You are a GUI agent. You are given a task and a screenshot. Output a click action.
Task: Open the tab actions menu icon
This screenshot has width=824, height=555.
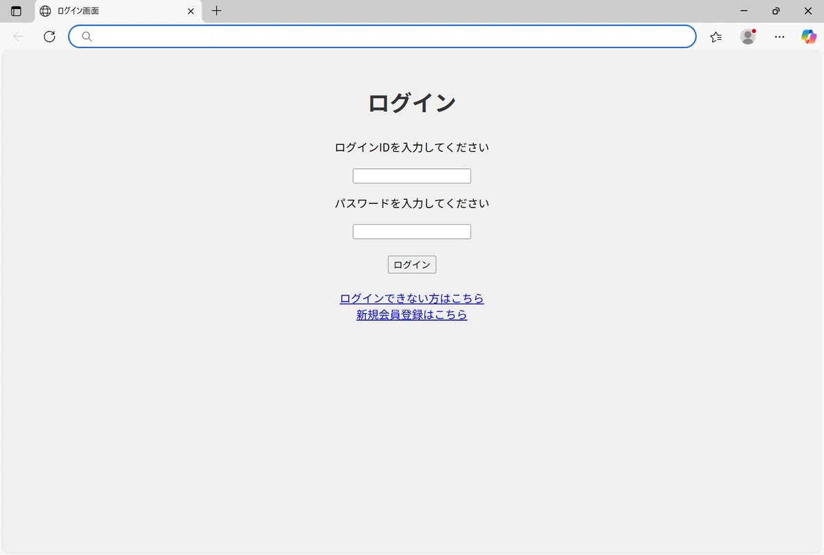[x=16, y=11]
